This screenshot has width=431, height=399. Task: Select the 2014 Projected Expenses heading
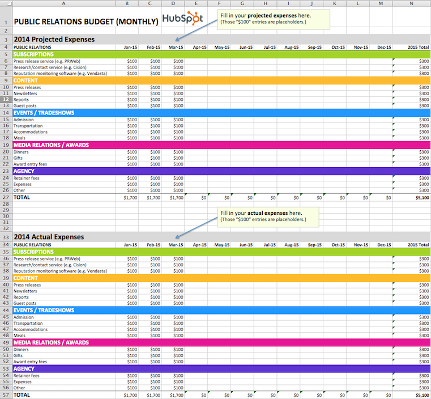point(54,39)
